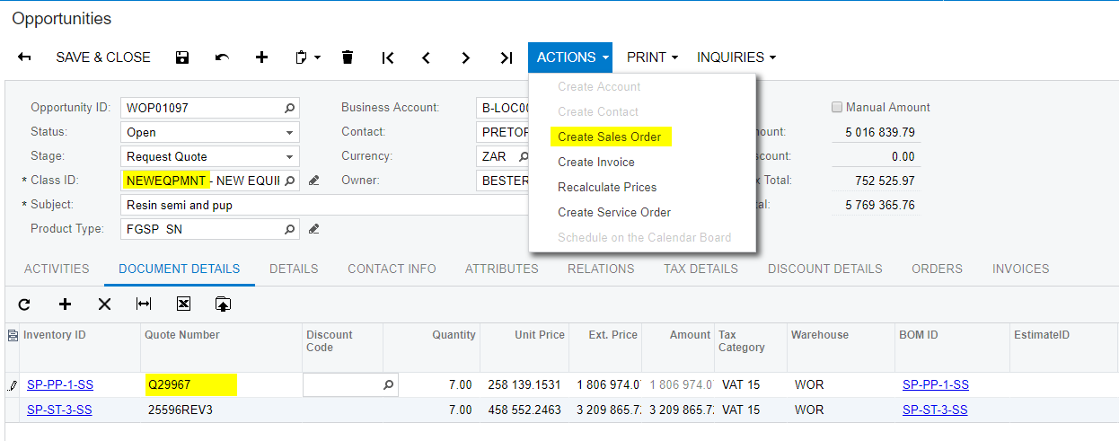Fit columns icon in grid toolbar
Screen dimensions: 1119x441
(144, 304)
